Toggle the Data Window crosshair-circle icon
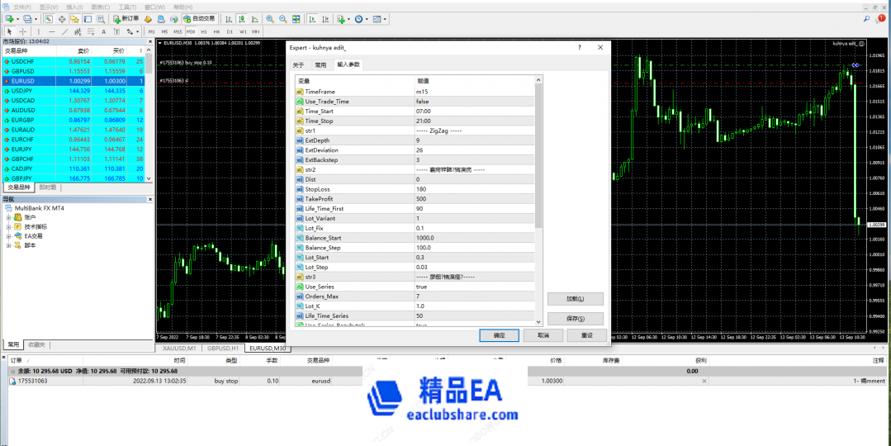 [62, 19]
